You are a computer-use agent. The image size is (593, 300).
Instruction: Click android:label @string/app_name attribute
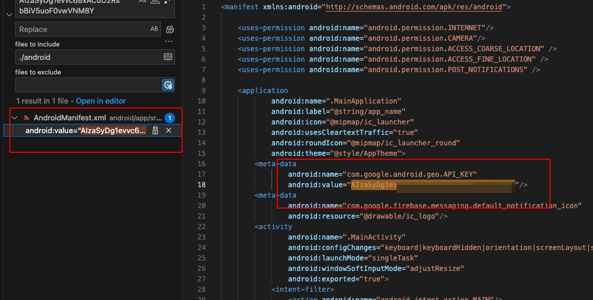tap(338, 112)
